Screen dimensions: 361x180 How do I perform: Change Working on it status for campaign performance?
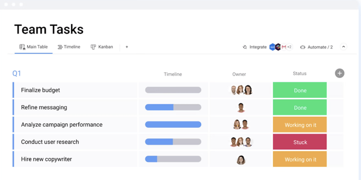(x=300, y=125)
